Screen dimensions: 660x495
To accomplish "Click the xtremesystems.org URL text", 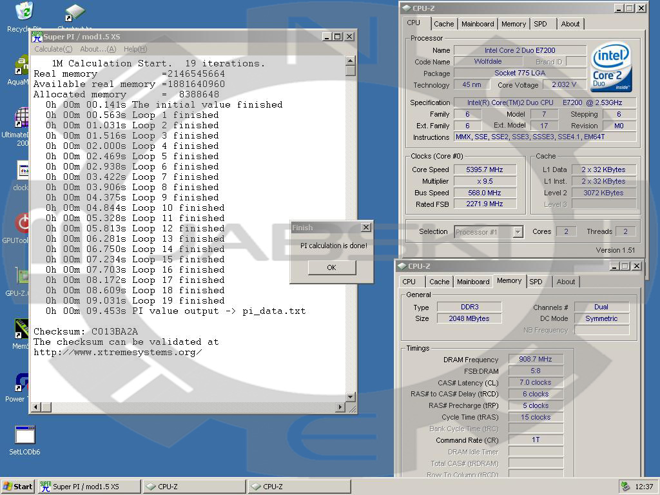I will (118, 353).
